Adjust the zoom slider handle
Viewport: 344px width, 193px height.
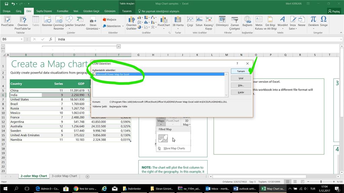click(x=321, y=182)
